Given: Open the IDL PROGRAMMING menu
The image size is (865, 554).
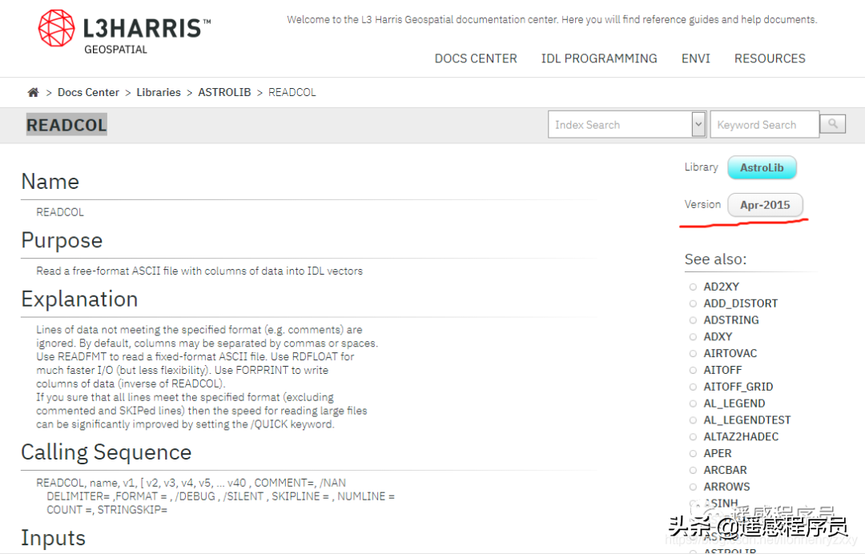Looking at the screenshot, I should tap(598, 58).
